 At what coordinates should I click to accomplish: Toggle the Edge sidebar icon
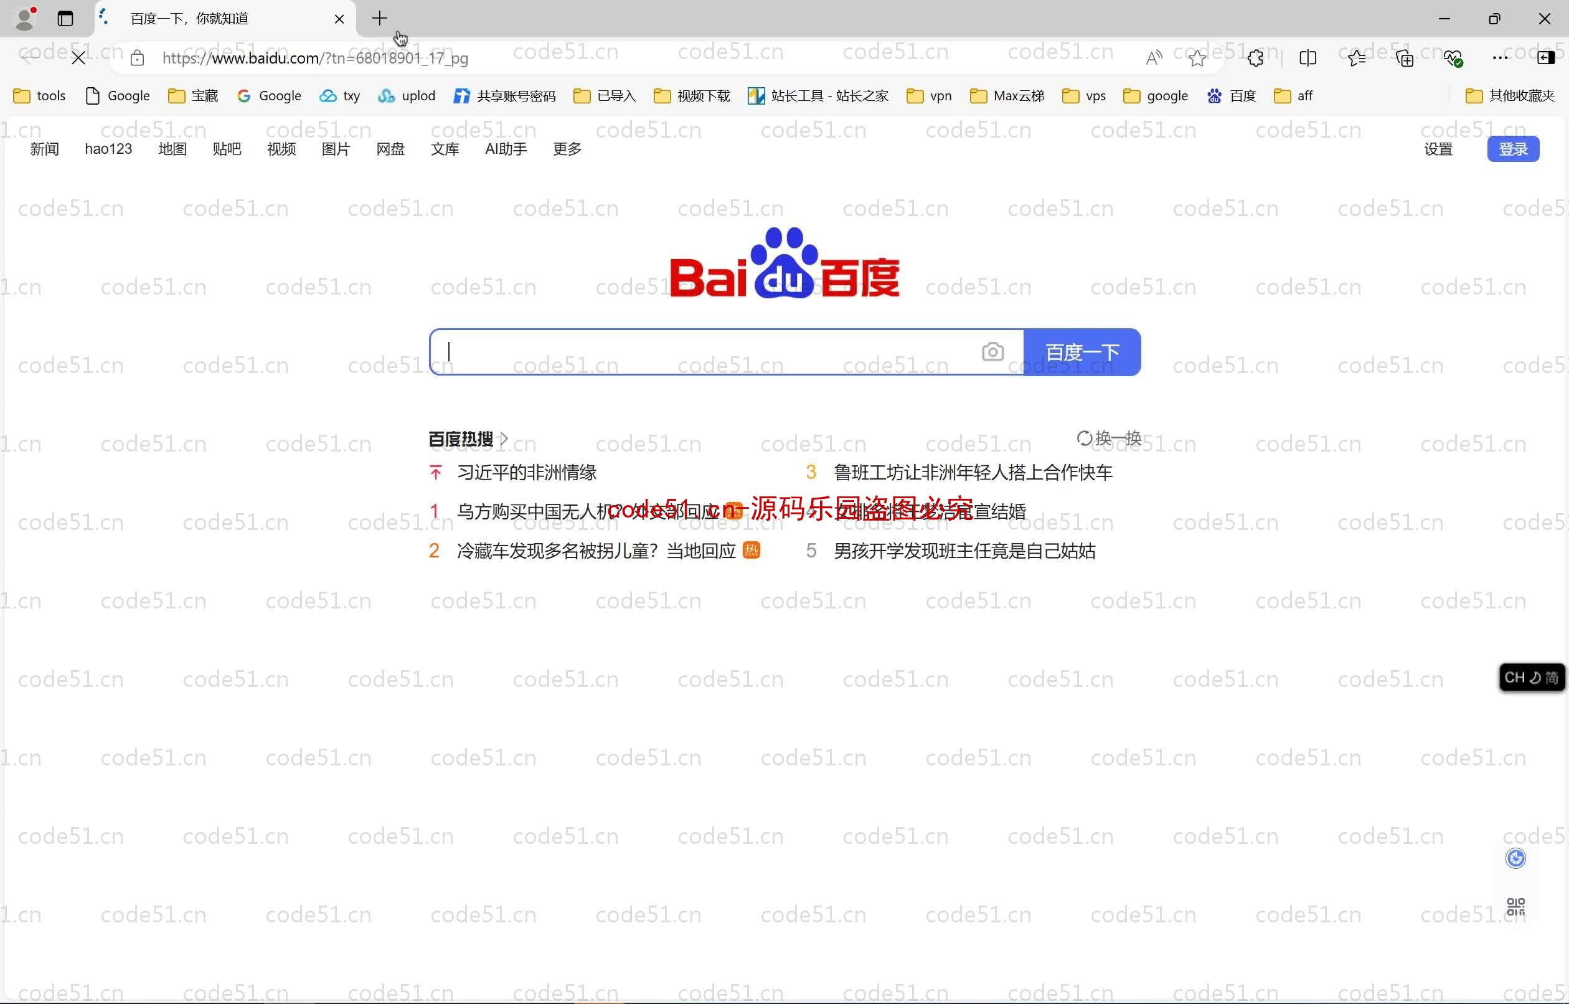(1545, 58)
